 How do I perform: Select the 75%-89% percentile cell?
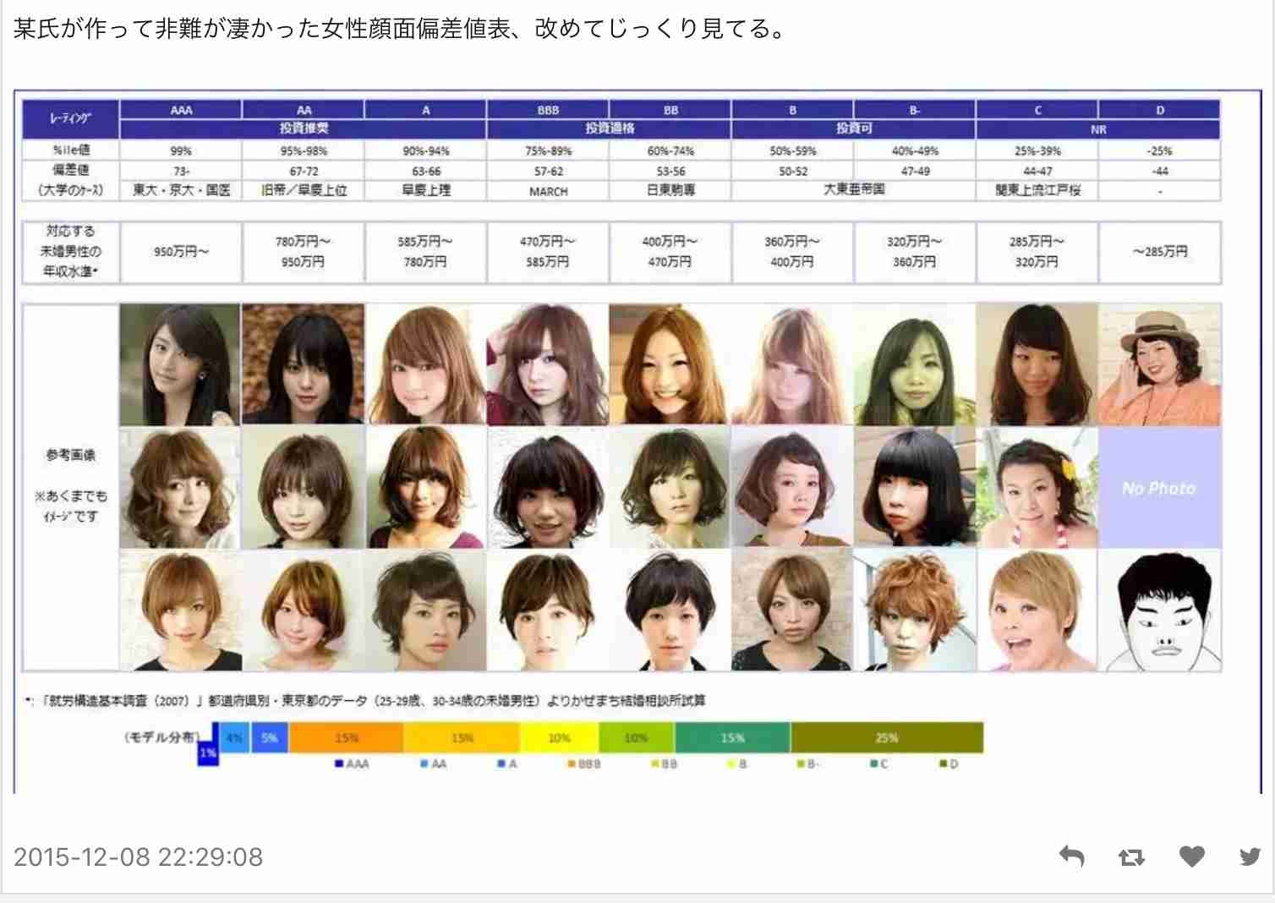[548, 150]
